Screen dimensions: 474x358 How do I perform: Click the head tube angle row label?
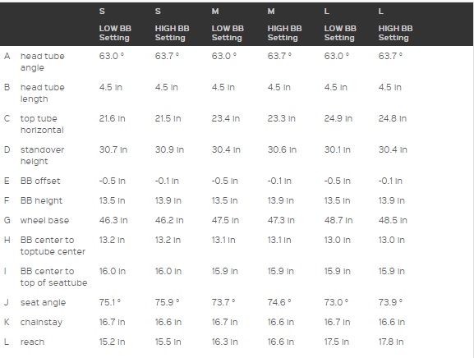(43, 62)
